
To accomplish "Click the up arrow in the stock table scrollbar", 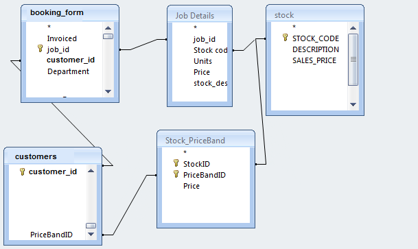I will (x=353, y=28).
